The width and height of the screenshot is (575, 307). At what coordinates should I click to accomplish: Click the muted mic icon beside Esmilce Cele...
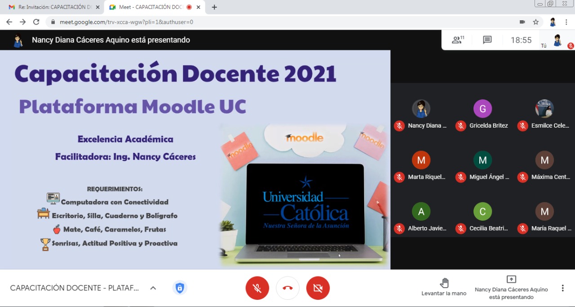522,126
